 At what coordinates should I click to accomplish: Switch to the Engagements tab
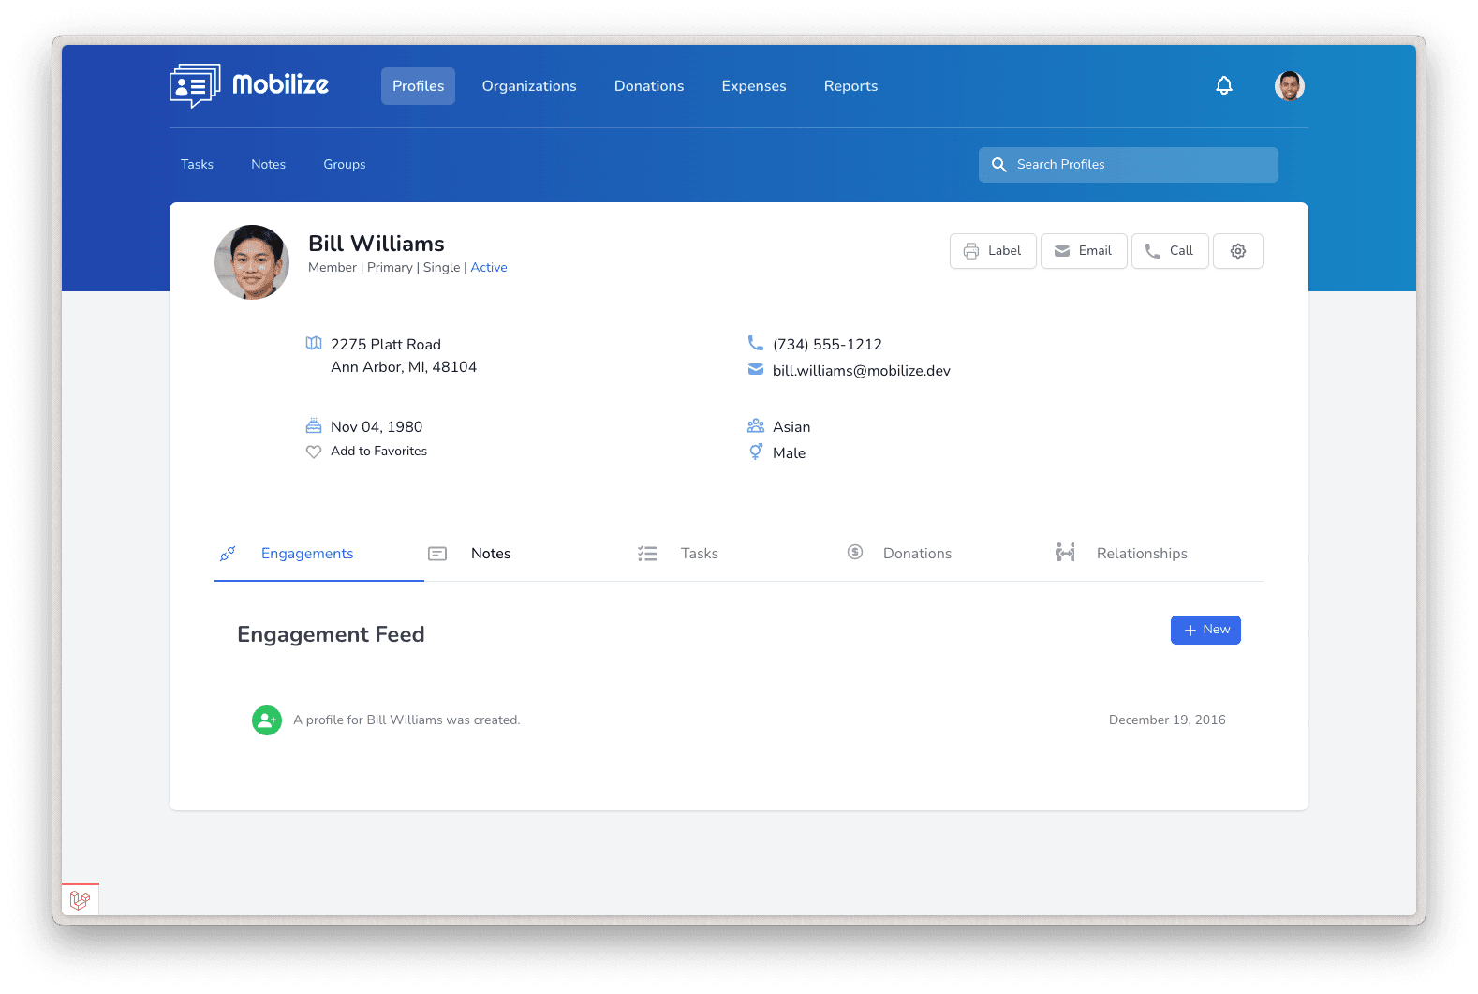tap(319, 554)
